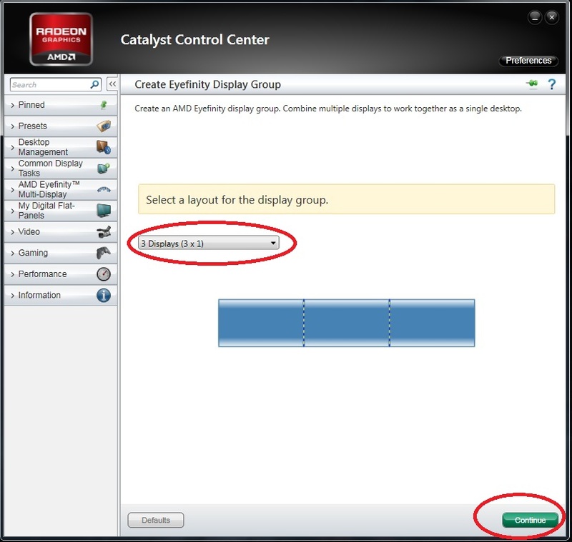The height and width of the screenshot is (542, 572).
Task: Expand the Common Display Tasks chevron
Action: pos(13,169)
